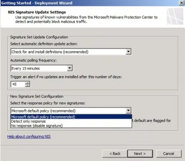Increase alert days with up spinner arrow
The width and height of the screenshot is (185, 161).
click(x=27, y=83)
